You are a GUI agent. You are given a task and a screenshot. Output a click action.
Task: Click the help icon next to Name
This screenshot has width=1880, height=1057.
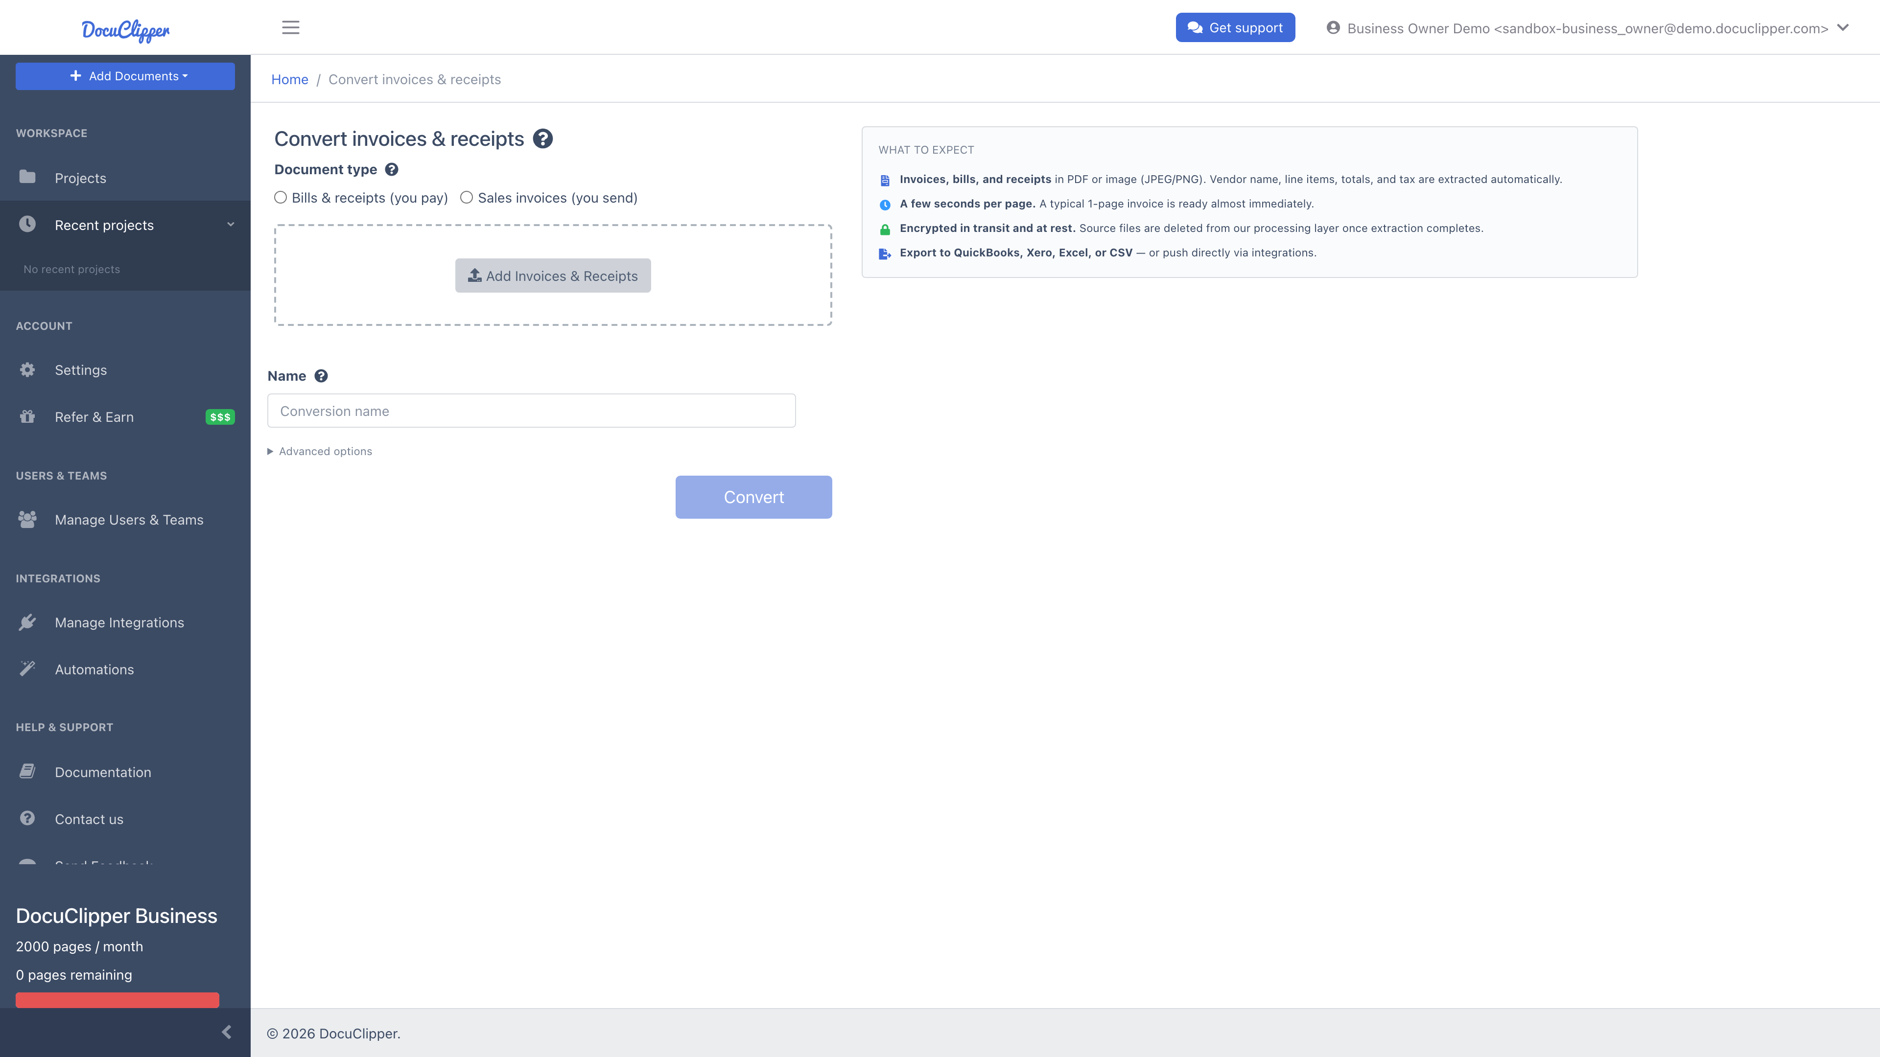[x=320, y=376]
